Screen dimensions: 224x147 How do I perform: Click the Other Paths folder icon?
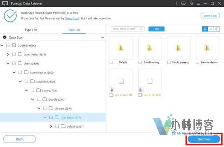[20, 54]
